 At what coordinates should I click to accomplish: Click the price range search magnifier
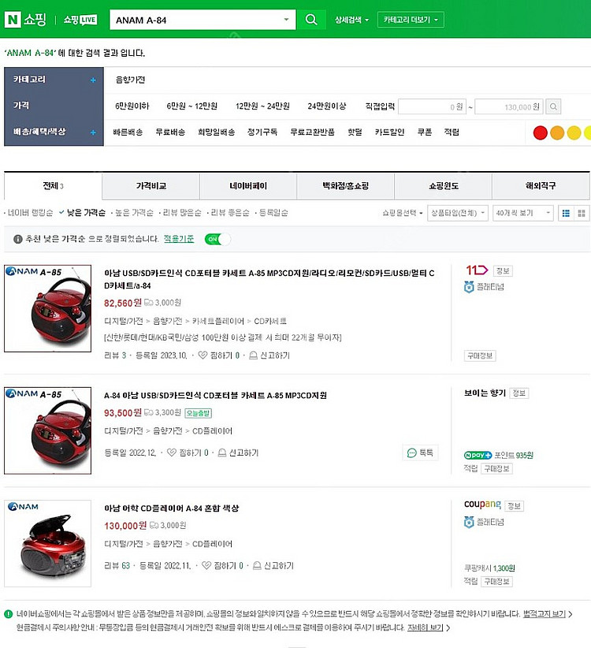[553, 106]
